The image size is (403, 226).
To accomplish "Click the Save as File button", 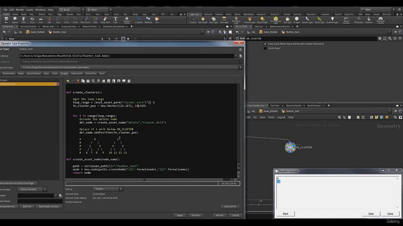I will click(x=230, y=207).
